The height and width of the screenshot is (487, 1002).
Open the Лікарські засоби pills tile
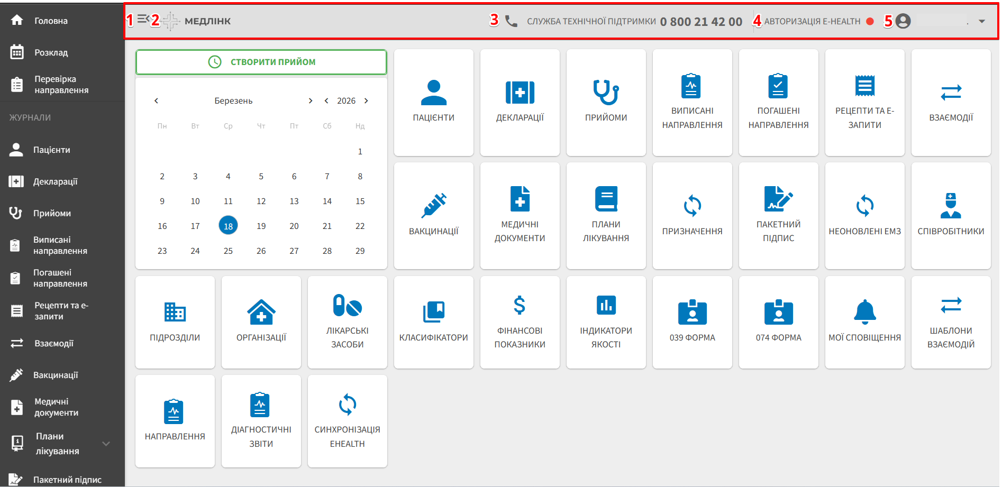click(x=347, y=322)
